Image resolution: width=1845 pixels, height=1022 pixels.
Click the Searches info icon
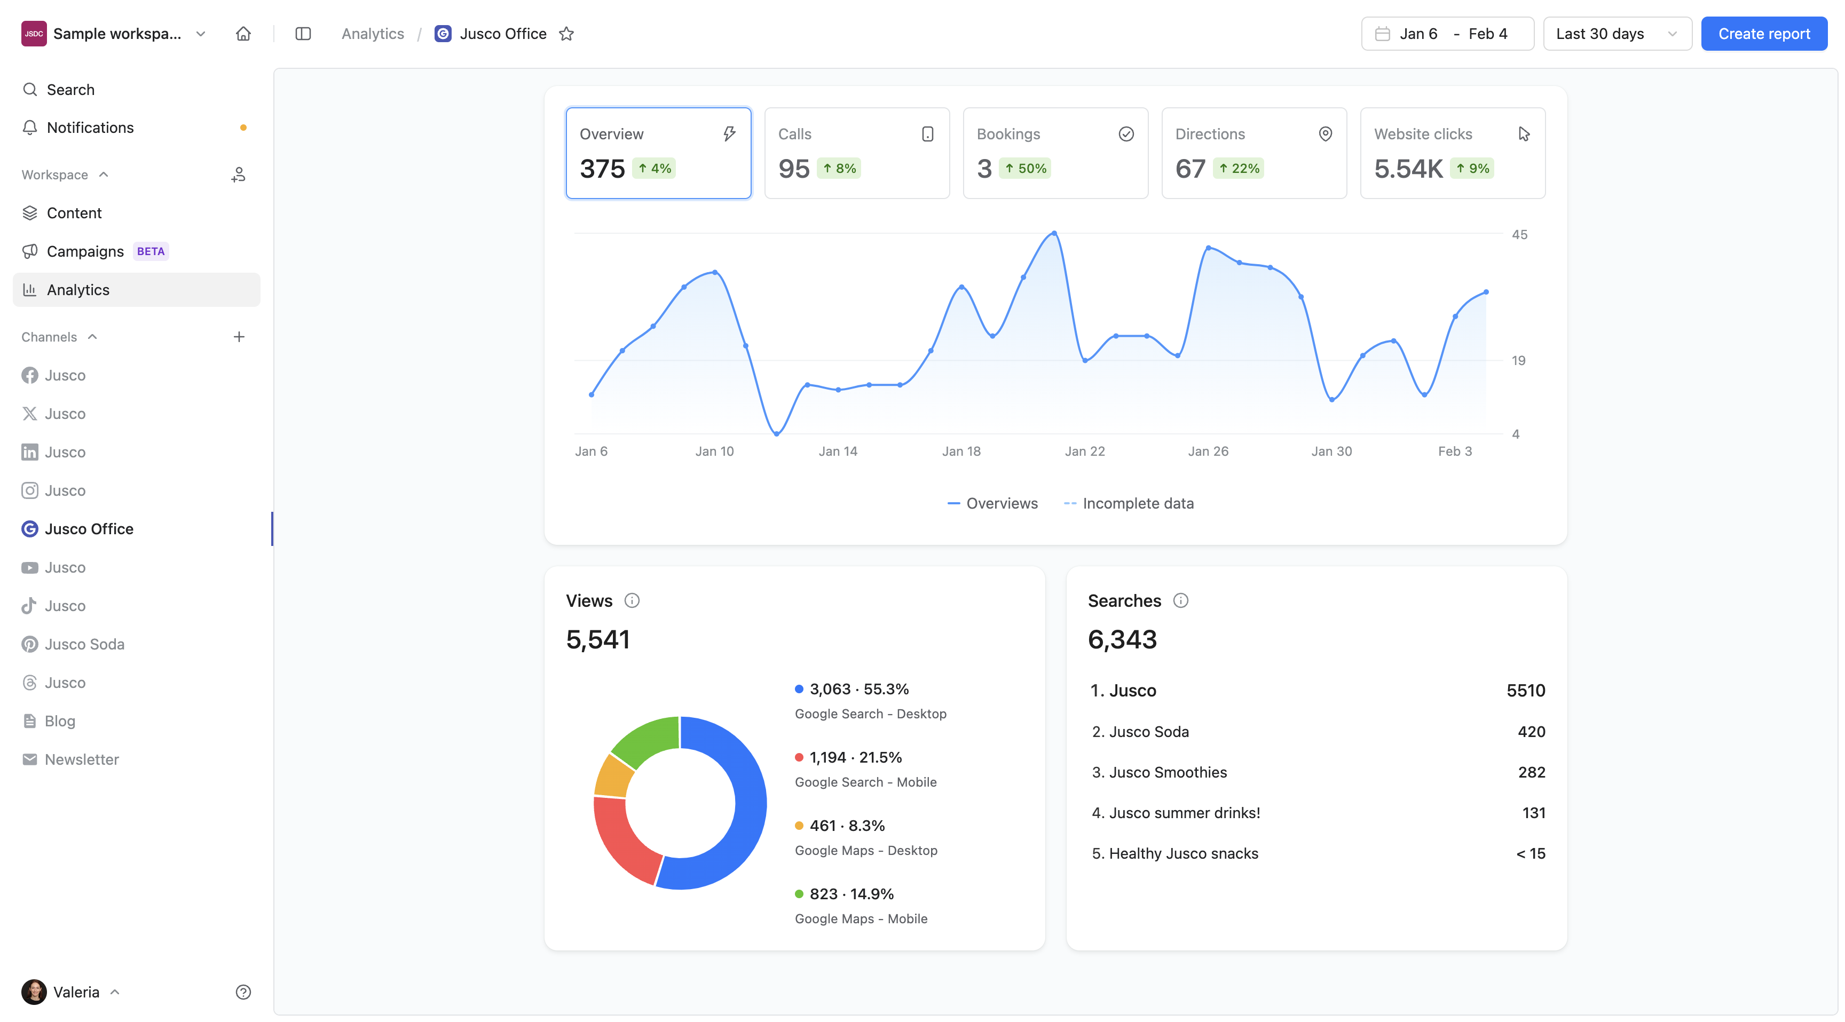[x=1180, y=601]
